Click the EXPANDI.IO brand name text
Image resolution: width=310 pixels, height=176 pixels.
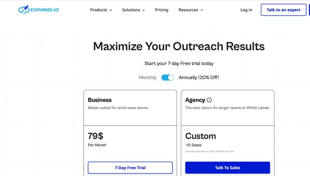45,10
